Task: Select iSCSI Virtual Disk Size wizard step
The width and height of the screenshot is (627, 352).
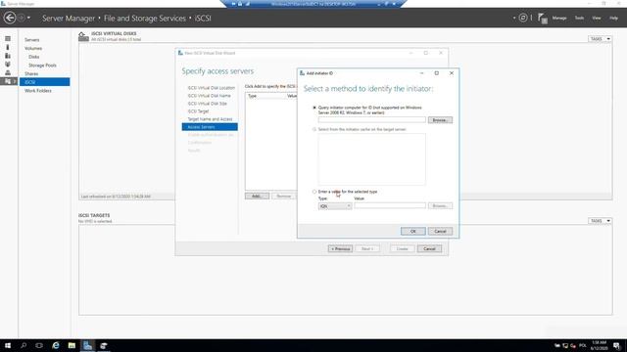Action: [x=207, y=104]
